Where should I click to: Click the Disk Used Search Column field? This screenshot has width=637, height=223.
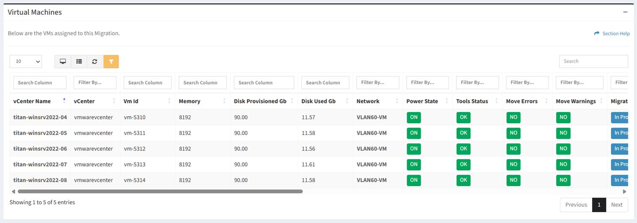[325, 82]
